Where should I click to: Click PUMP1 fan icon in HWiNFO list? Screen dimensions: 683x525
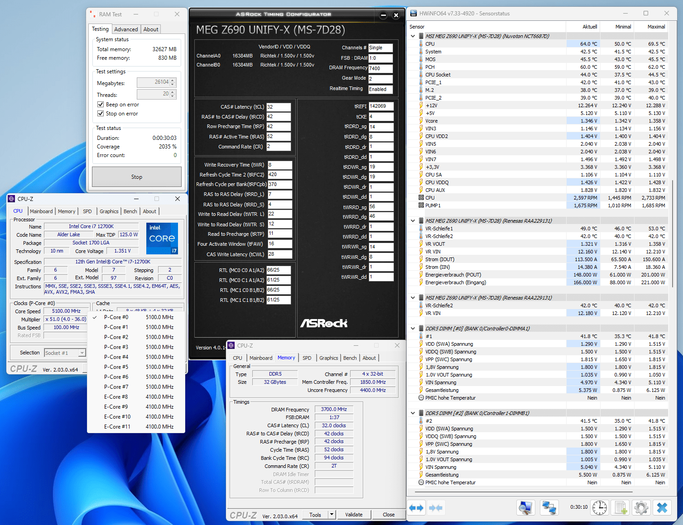pyautogui.click(x=421, y=205)
